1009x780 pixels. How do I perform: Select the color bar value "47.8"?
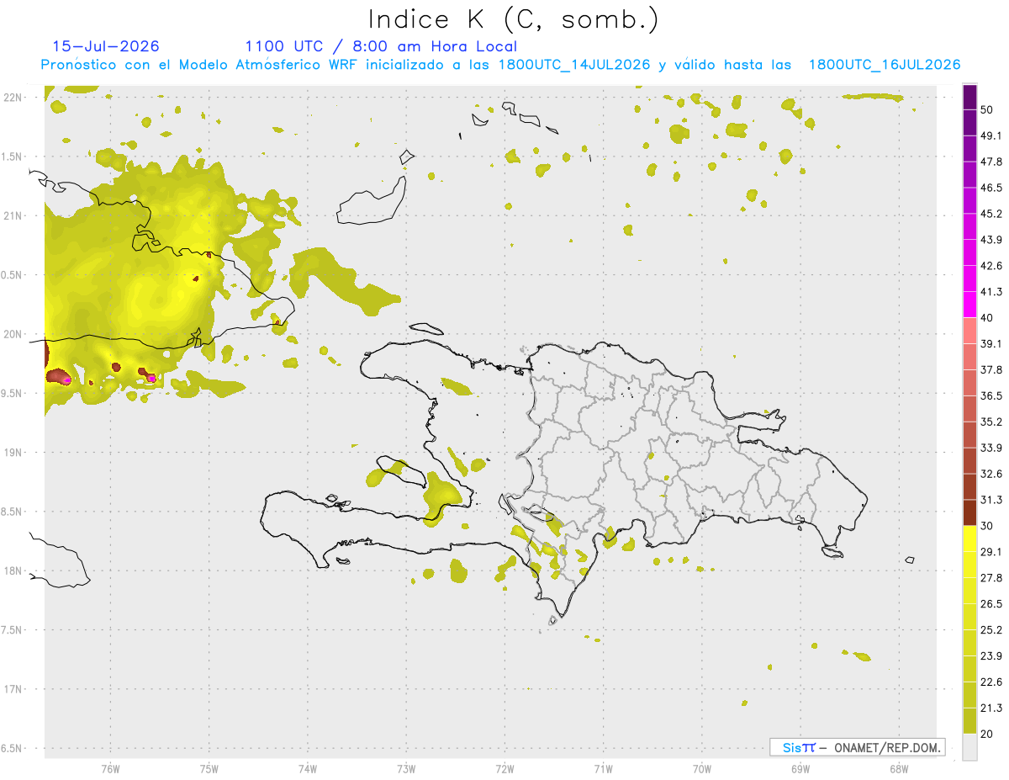(991, 162)
